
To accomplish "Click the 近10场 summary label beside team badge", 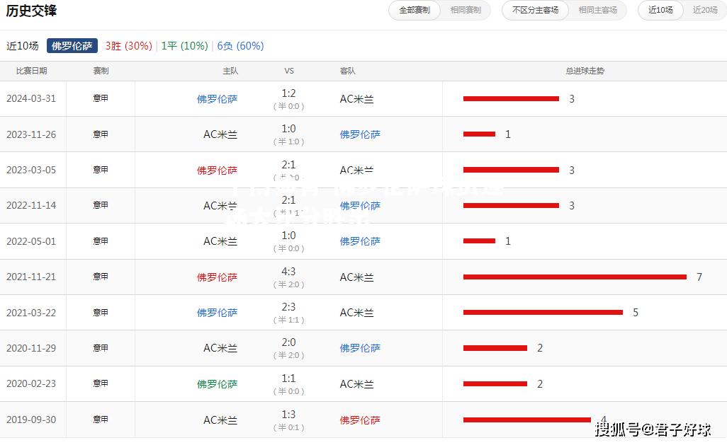I will click(22, 46).
